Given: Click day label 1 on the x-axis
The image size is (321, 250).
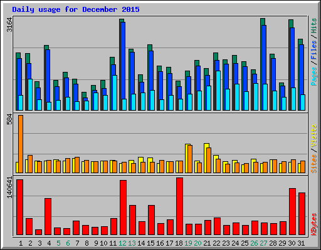Looking at the screenshot, I should pyautogui.click(x=21, y=243).
